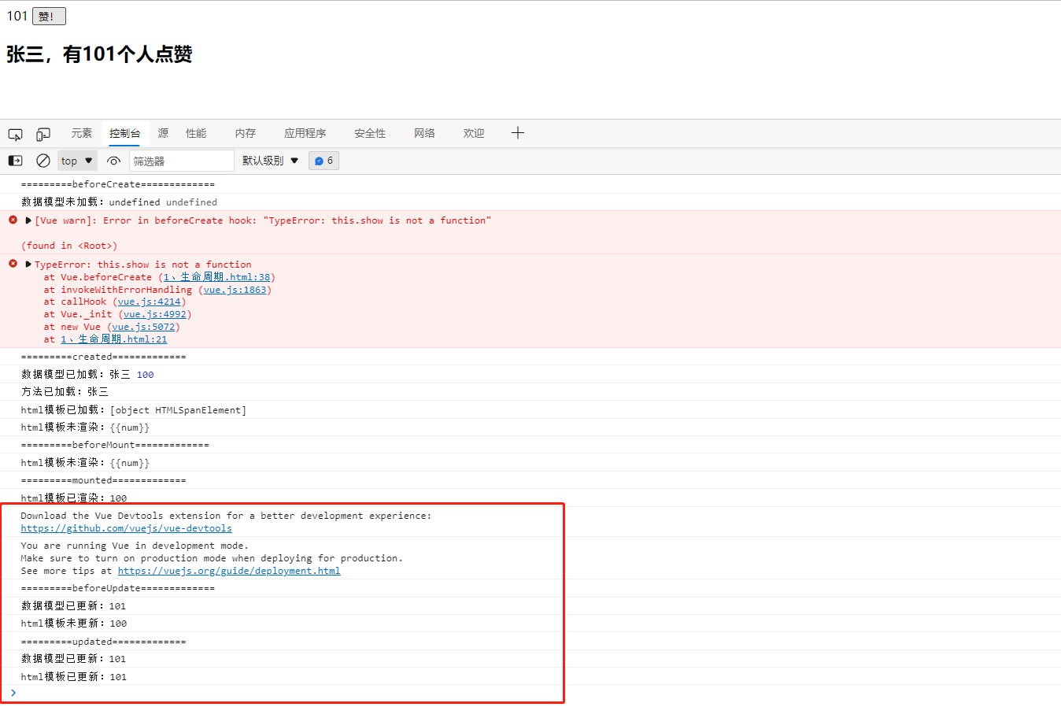Select the html模板已更新：101 log line
The image size is (1061, 718).
pyautogui.click(x=74, y=677)
